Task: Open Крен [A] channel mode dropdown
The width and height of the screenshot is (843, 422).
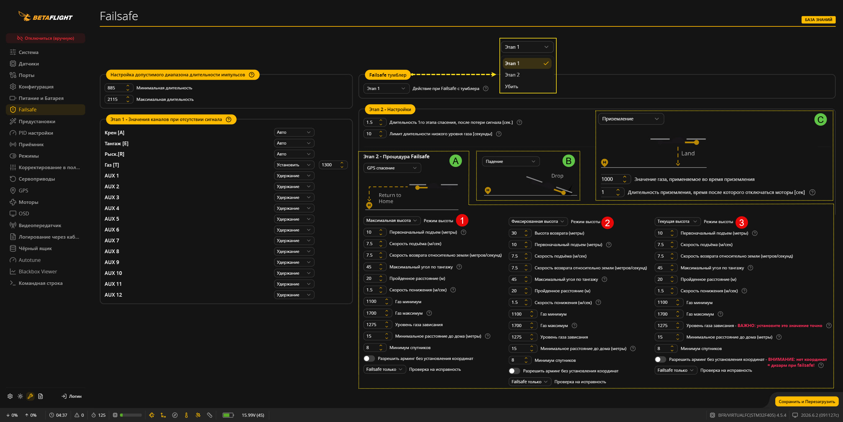Action: [294, 132]
